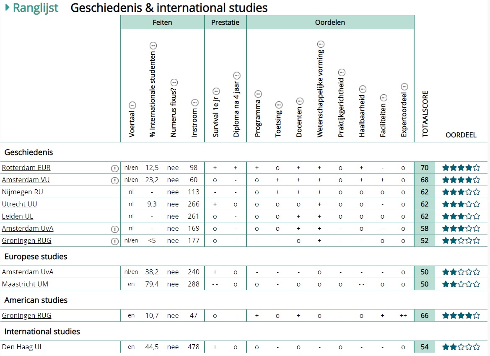This screenshot has height=356, width=490.
Task: Click the star rating for Rotterdam EUR
Action: pos(461,168)
